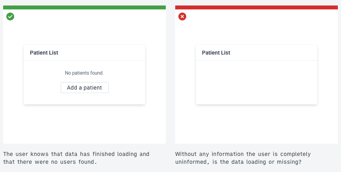Select the Patient List title in the left card
The height and width of the screenshot is (172, 341).
[44, 53]
